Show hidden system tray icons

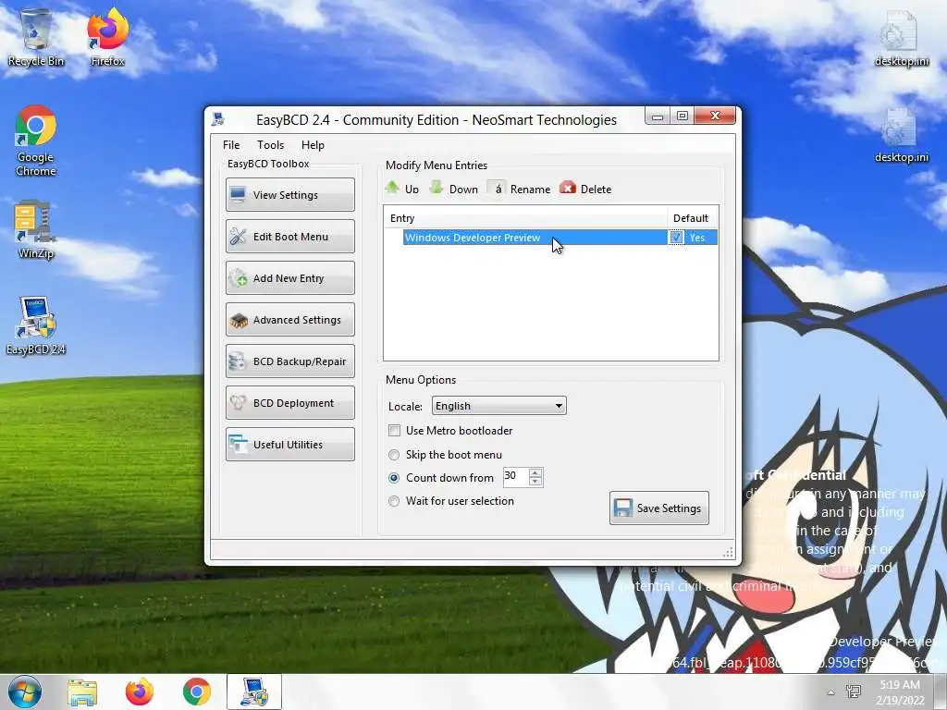[x=831, y=693]
